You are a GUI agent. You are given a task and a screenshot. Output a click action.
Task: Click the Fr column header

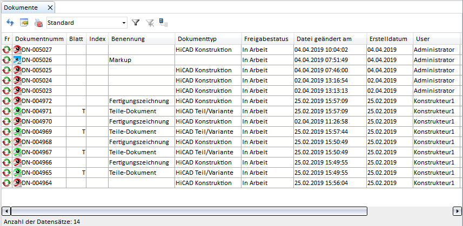coord(7,39)
